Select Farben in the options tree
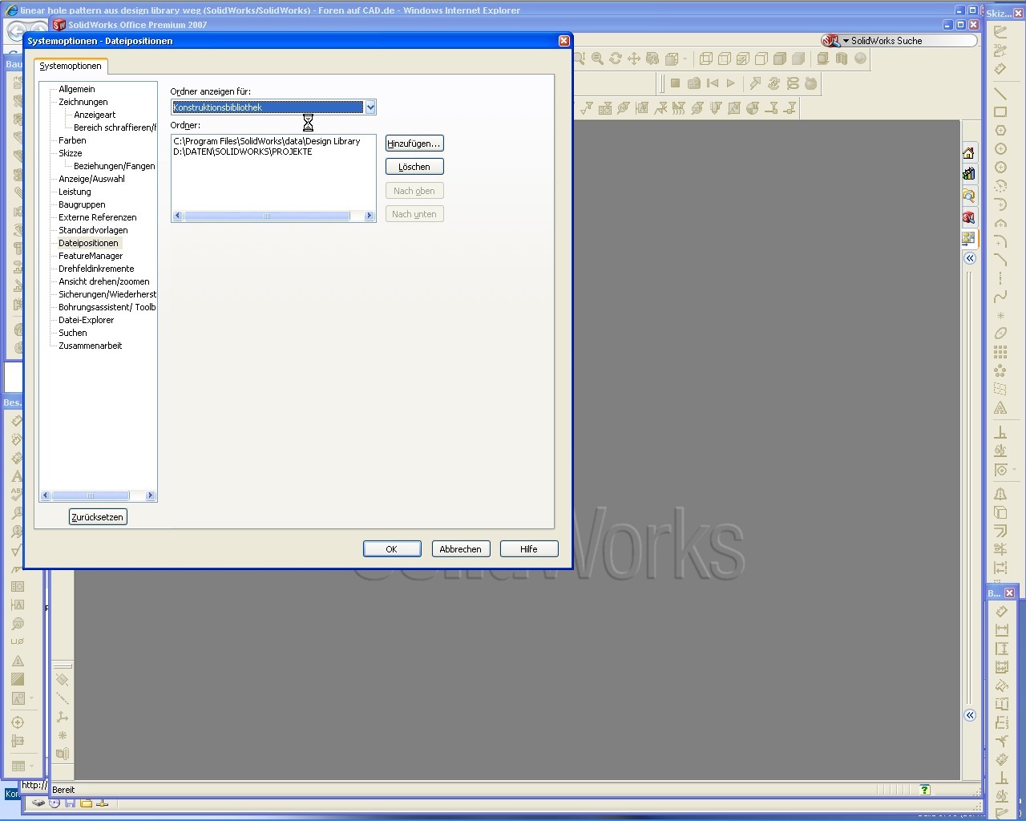The width and height of the screenshot is (1026, 821). 72,140
